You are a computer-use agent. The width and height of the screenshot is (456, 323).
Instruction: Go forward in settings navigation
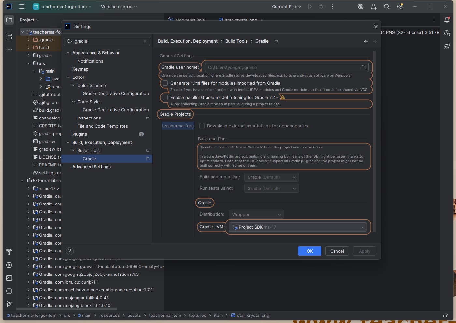tap(375, 41)
